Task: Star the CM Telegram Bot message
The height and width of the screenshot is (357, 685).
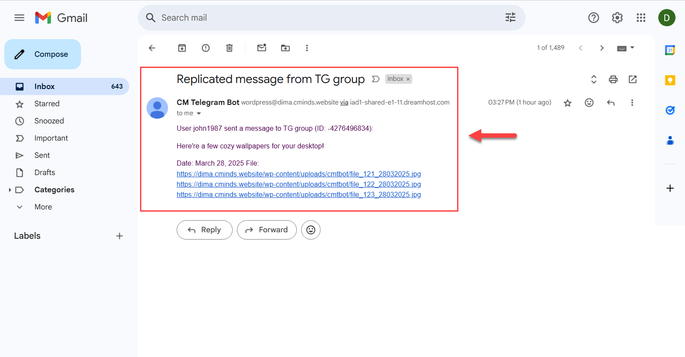Action: click(567, 103)
